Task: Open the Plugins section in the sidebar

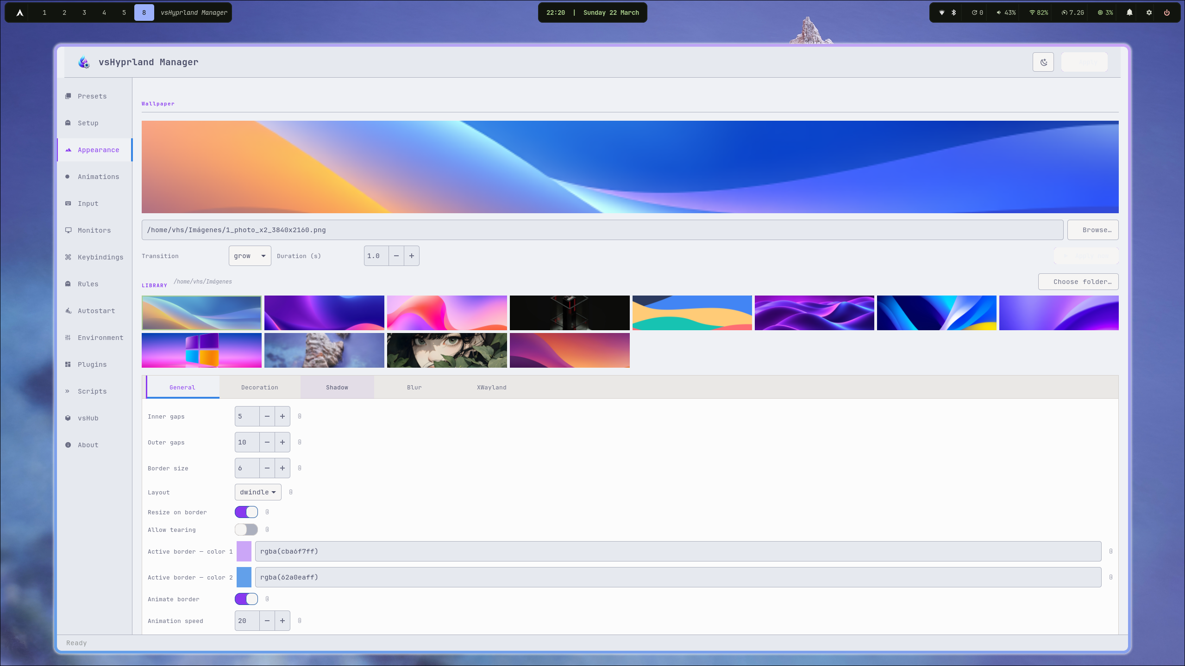Action: click(x=91, y=364)
